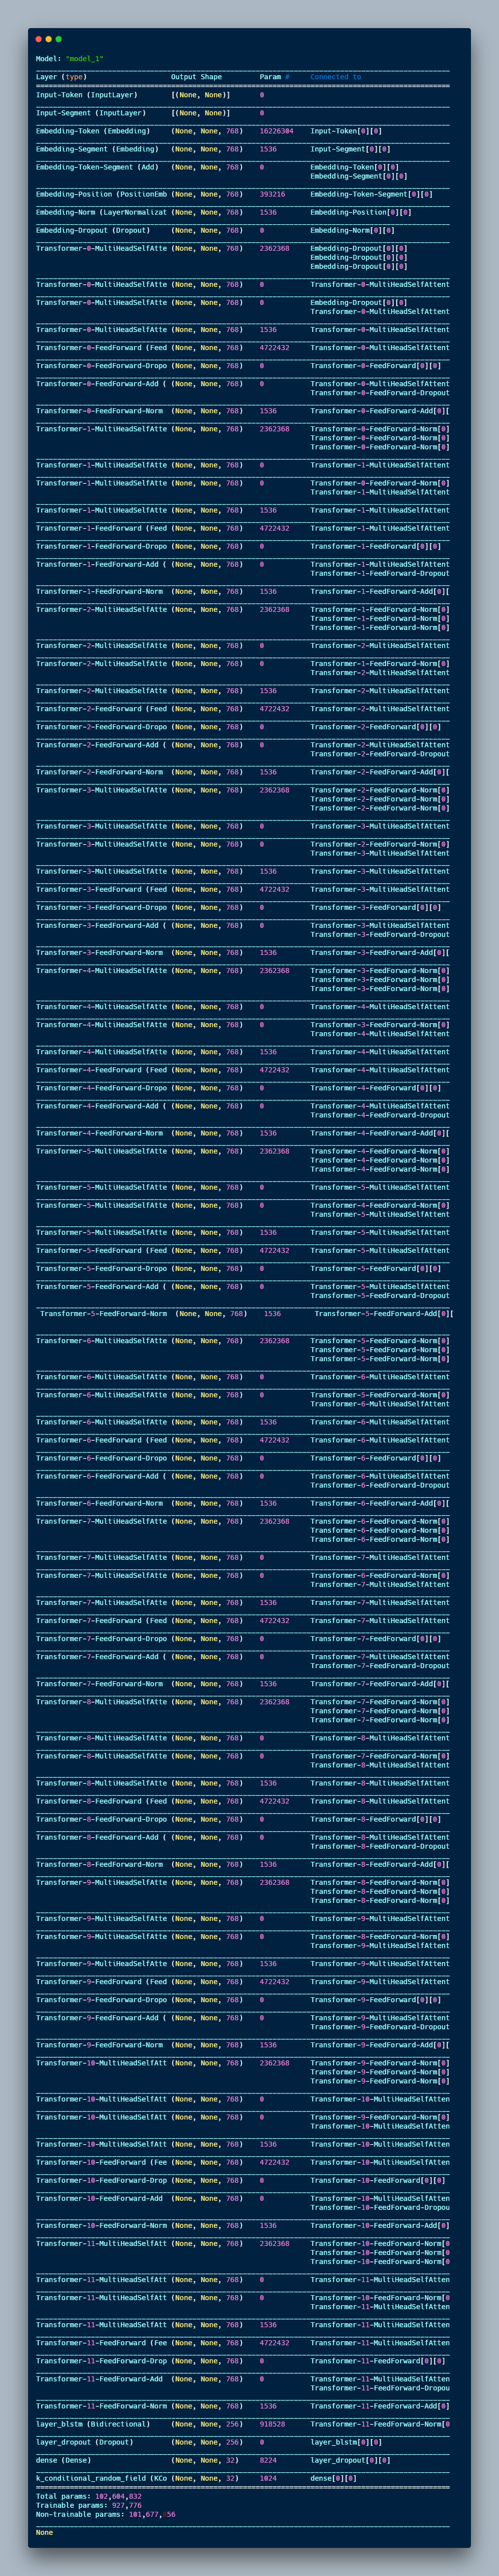499x2576 pixels.
Task: Select 'Transformer-7-FeedForward-Add (' layer name
Action: [x=102, y=1657]
